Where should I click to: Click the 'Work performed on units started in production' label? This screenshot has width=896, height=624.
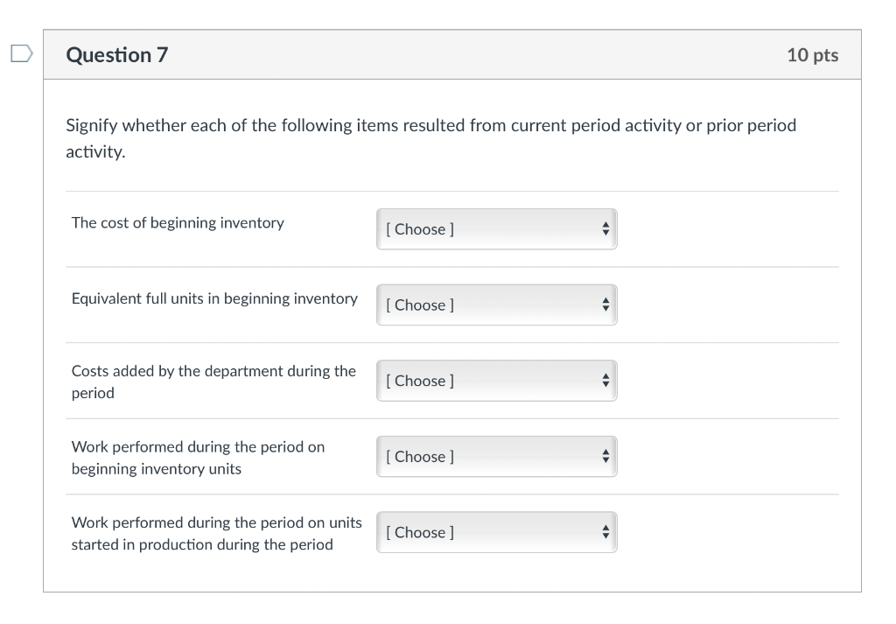click(x=216, y=533)
